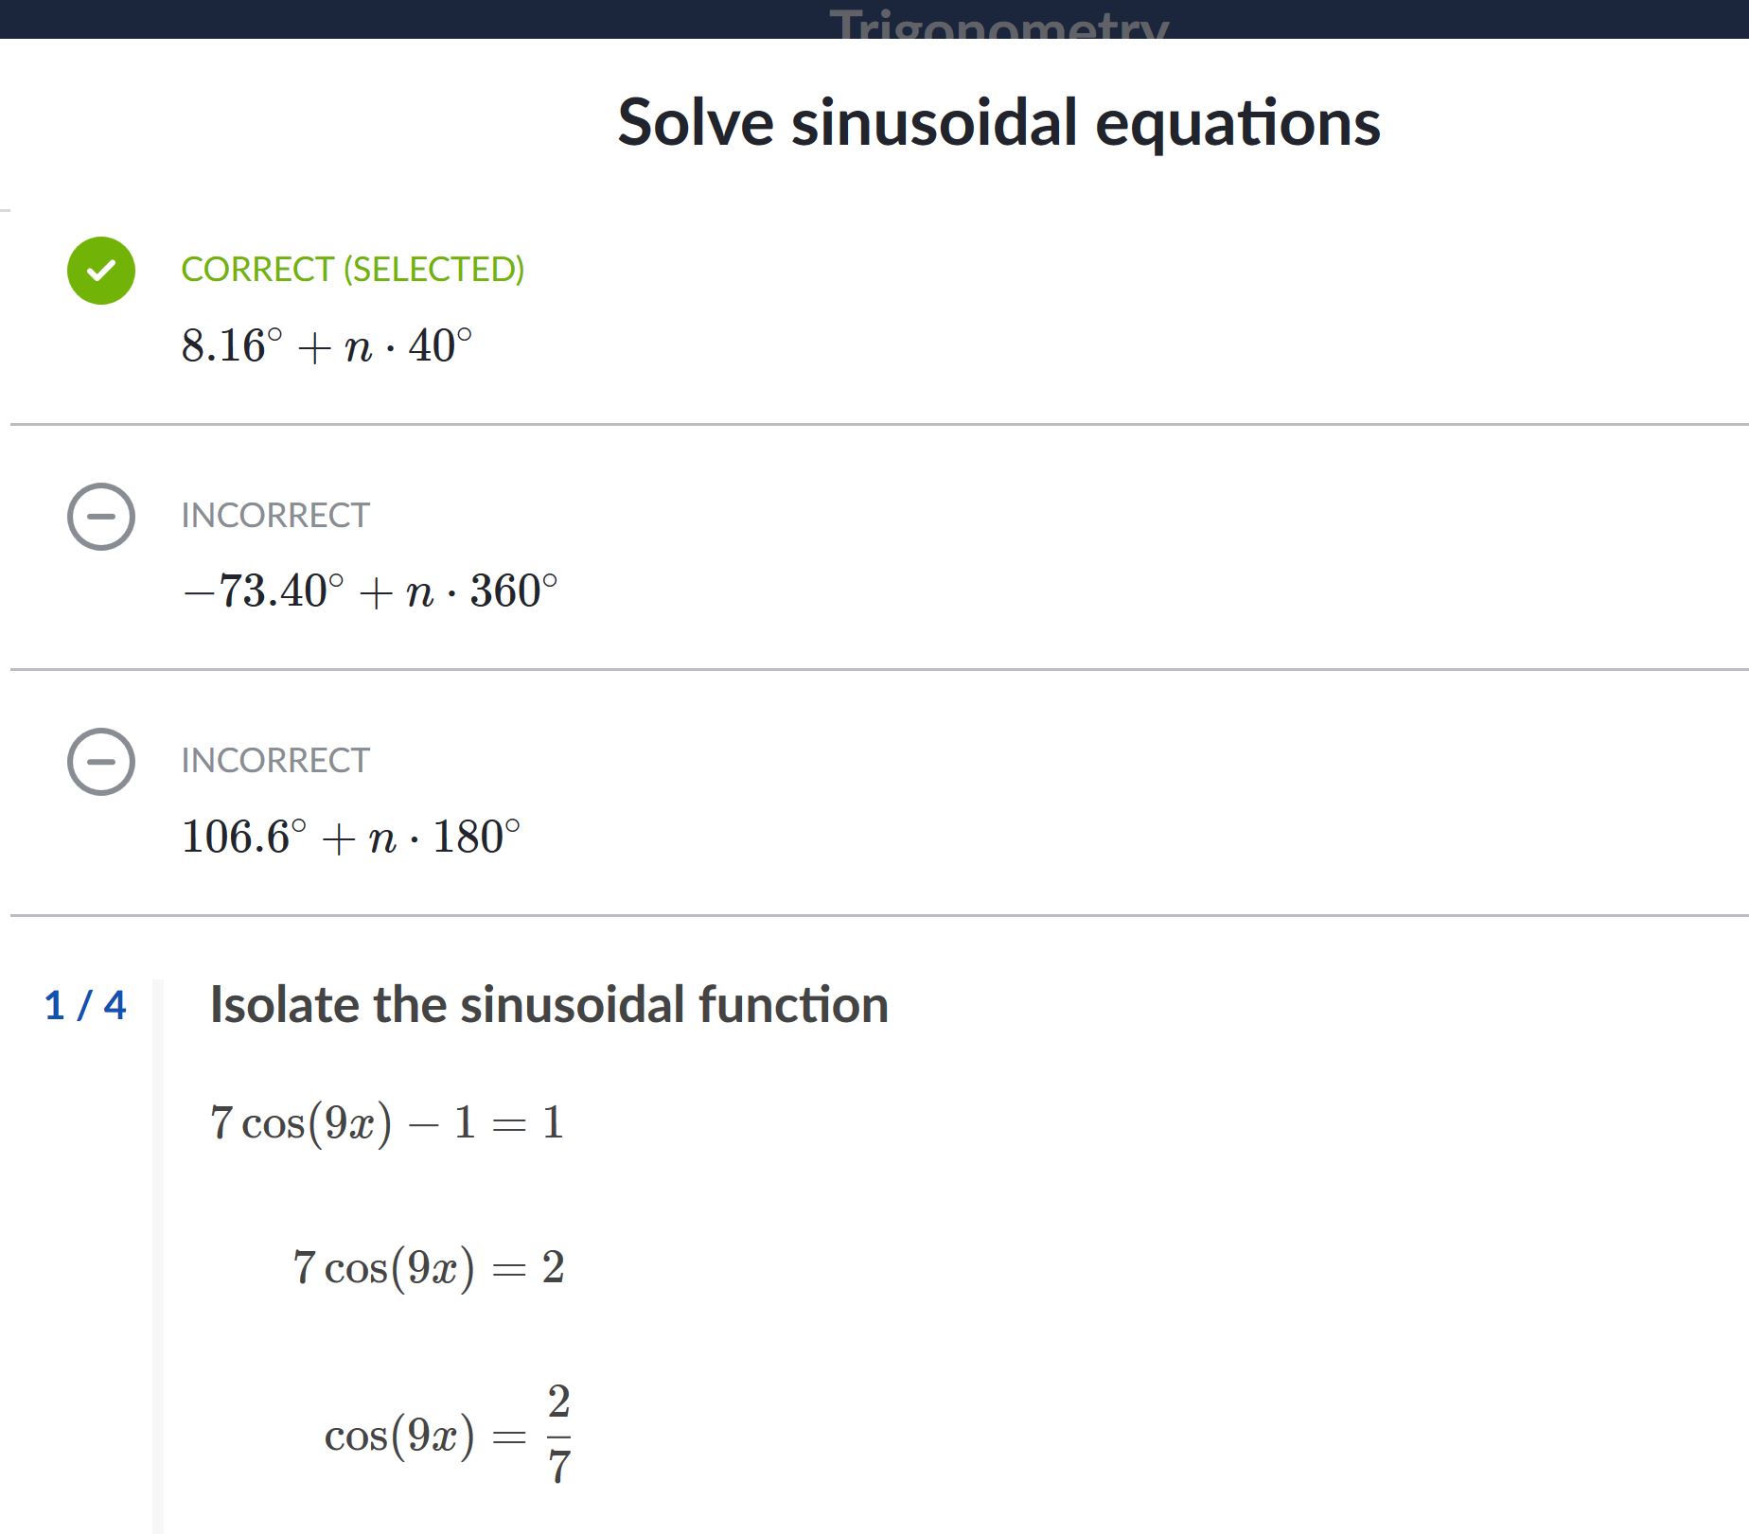Click the green checkmark correct-answer icon
The height and width of the screenshot is (1534, 1749).
(x=101, y=271)
